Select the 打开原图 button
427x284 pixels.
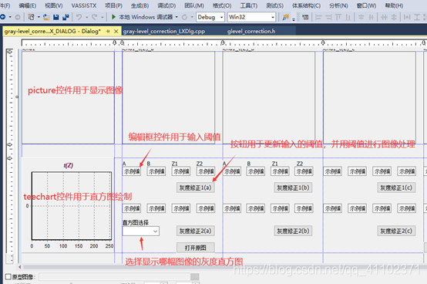click(x=196, y=248)
